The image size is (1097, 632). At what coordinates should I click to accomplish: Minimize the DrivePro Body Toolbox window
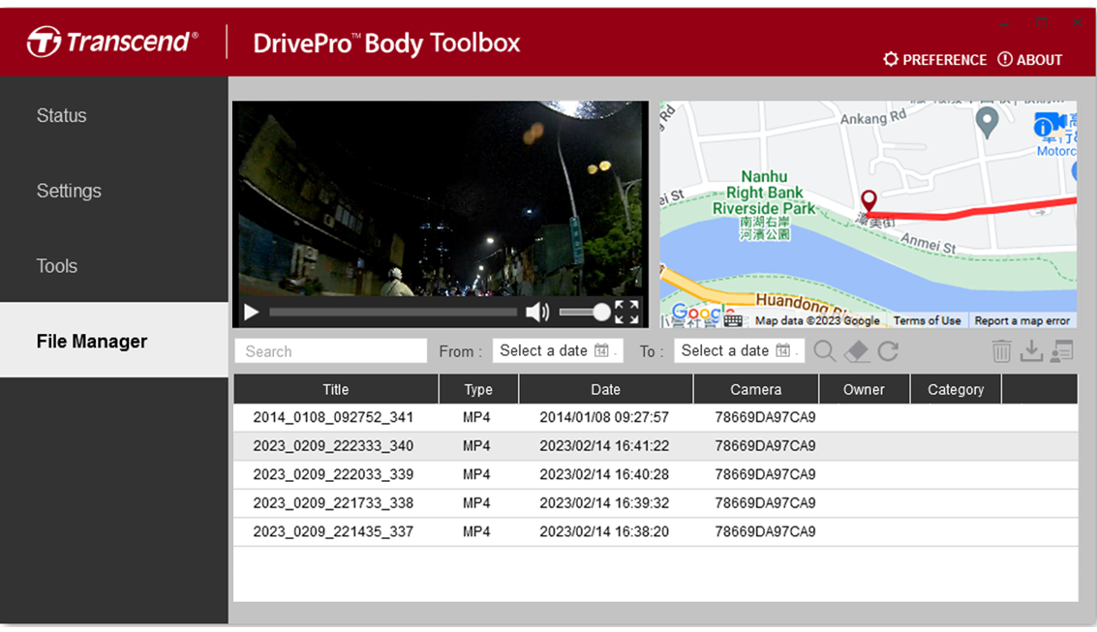click(1005, 23)
